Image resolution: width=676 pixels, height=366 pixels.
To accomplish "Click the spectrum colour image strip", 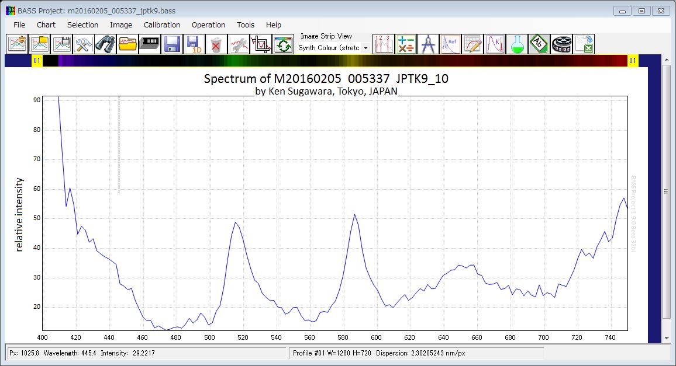I will coord(334,60).
